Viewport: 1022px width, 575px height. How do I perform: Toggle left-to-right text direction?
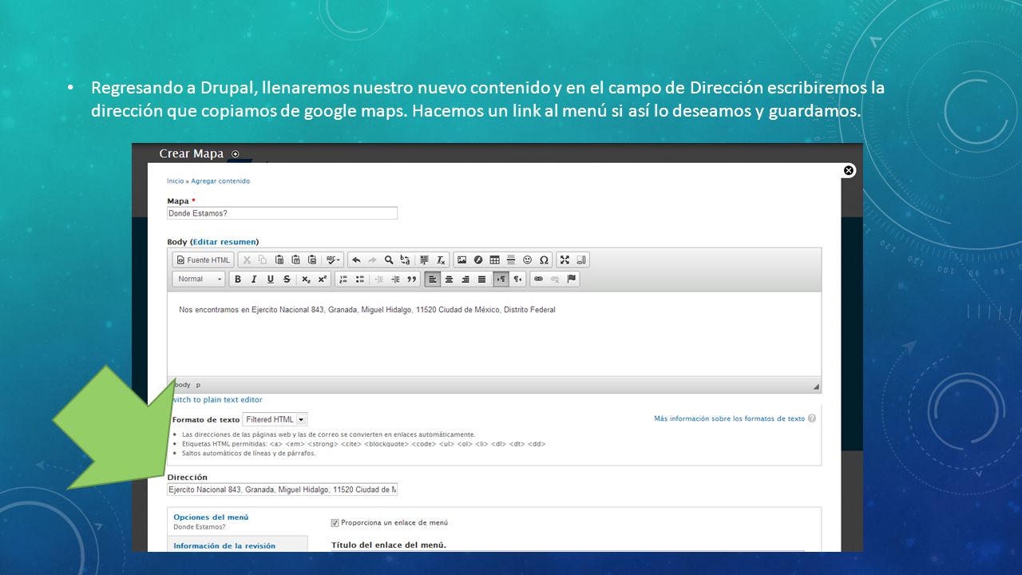point(501,279)
